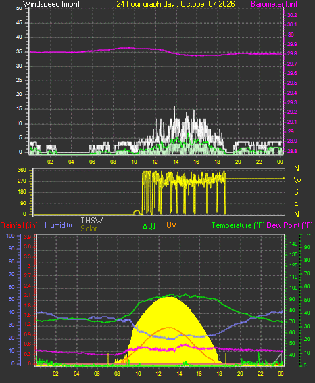Click the 'THSW' legend label
Viewport: 315px width, 383px height.
tap(92, 221)
